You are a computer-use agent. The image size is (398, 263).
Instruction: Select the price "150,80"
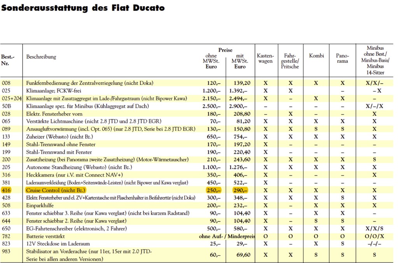[242, 129]
